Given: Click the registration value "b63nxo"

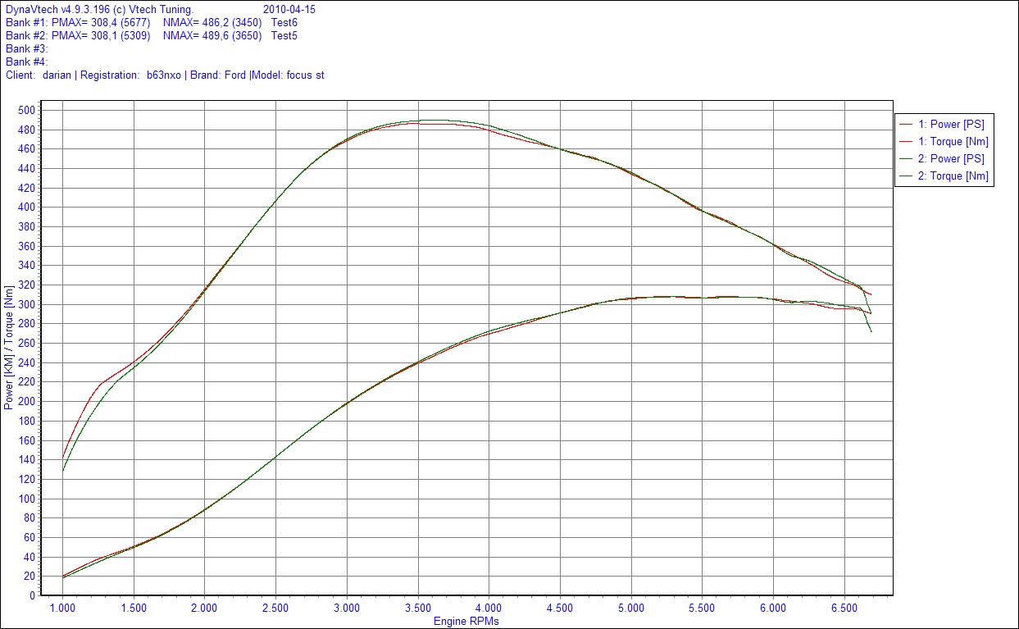Looking at the screenshot, I should [x=164, y=75].
